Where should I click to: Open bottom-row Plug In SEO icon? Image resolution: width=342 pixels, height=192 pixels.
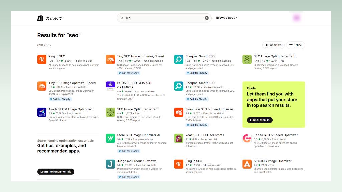179,164
